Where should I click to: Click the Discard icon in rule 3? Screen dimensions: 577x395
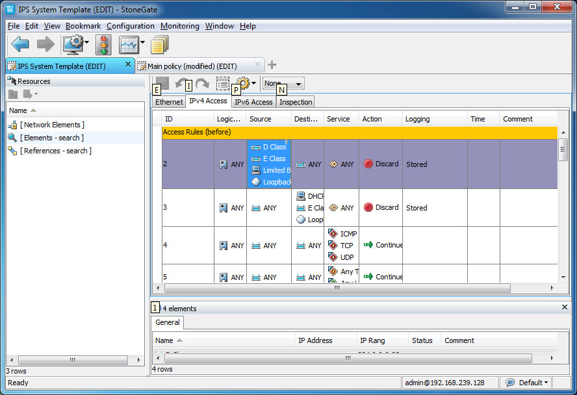pyautogui.click(x=368, y=207)
